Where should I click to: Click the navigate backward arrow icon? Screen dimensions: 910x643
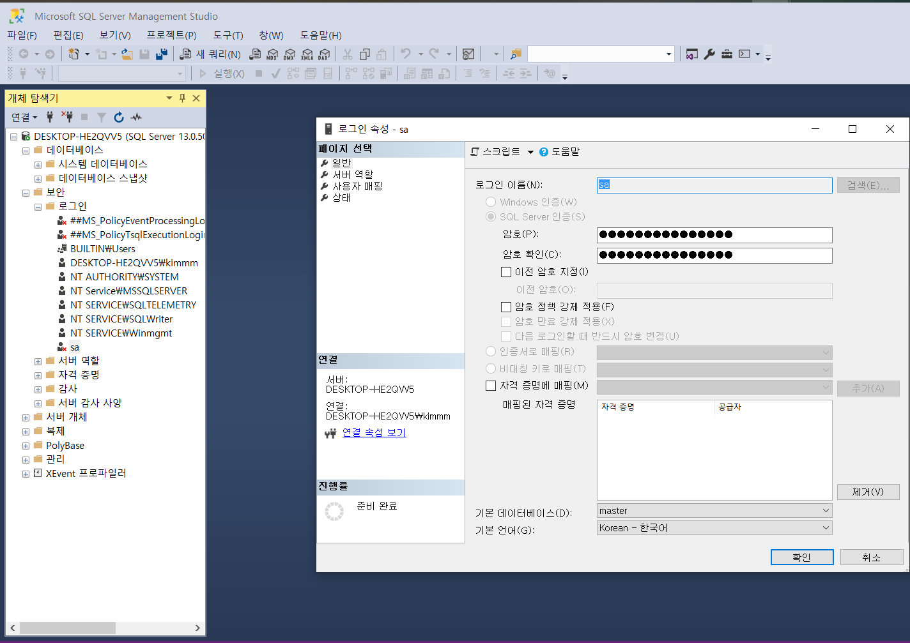pos(24,54)
